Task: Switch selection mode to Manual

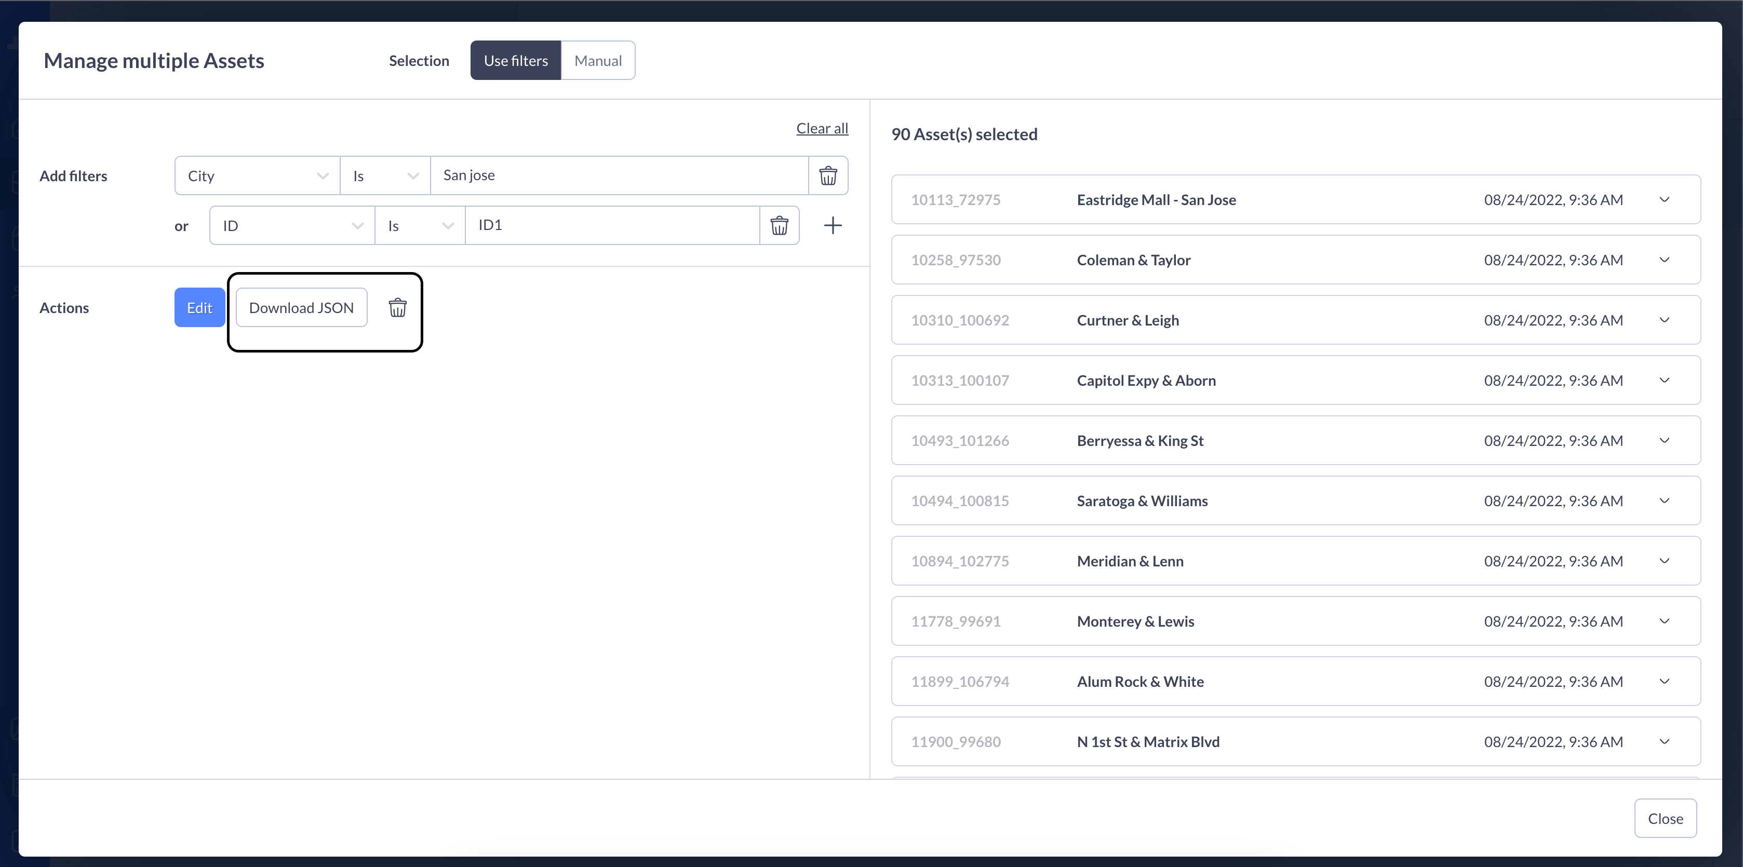Action: pyautogui.click(x=597, y=61)
